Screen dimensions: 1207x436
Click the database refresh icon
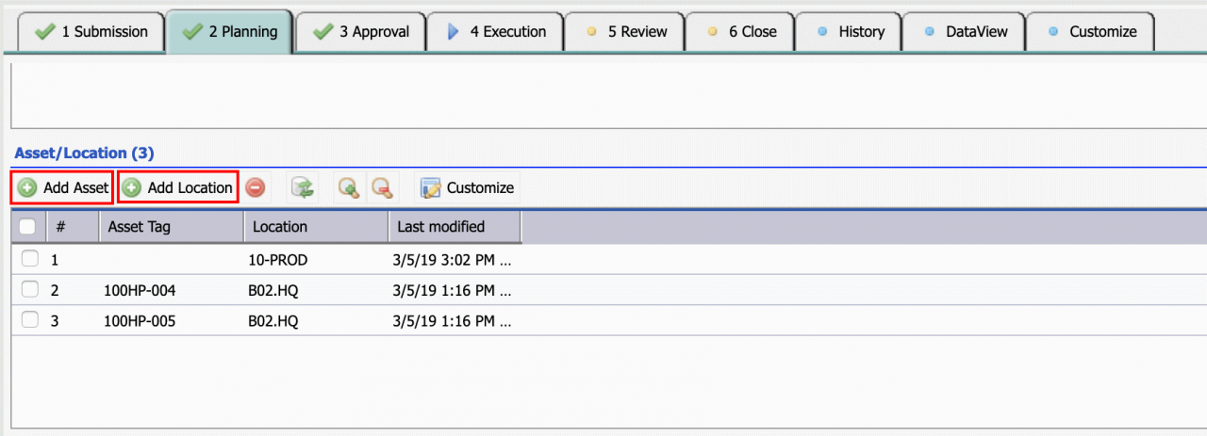pos(303,187)
